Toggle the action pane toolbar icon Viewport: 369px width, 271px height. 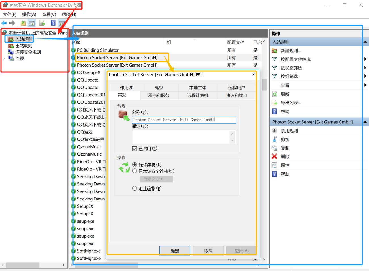(x=62, y=23)
